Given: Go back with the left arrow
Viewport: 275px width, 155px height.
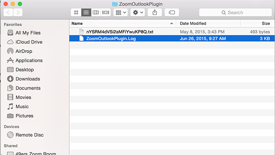Looking at the screenshot, I should click(x=8, y=12).
